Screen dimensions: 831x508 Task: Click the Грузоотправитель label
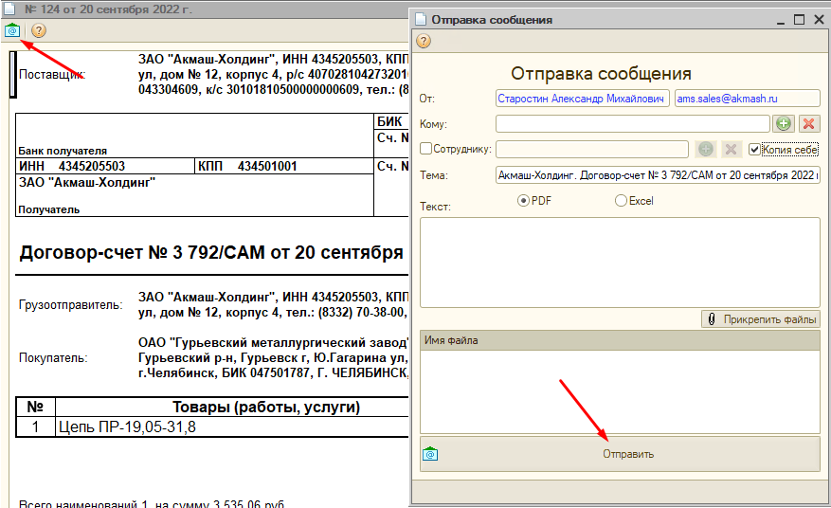point(70,305)
